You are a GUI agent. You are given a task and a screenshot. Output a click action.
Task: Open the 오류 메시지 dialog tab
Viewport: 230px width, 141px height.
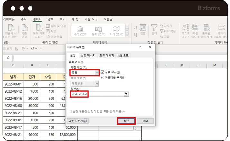[x=106, y=56]
